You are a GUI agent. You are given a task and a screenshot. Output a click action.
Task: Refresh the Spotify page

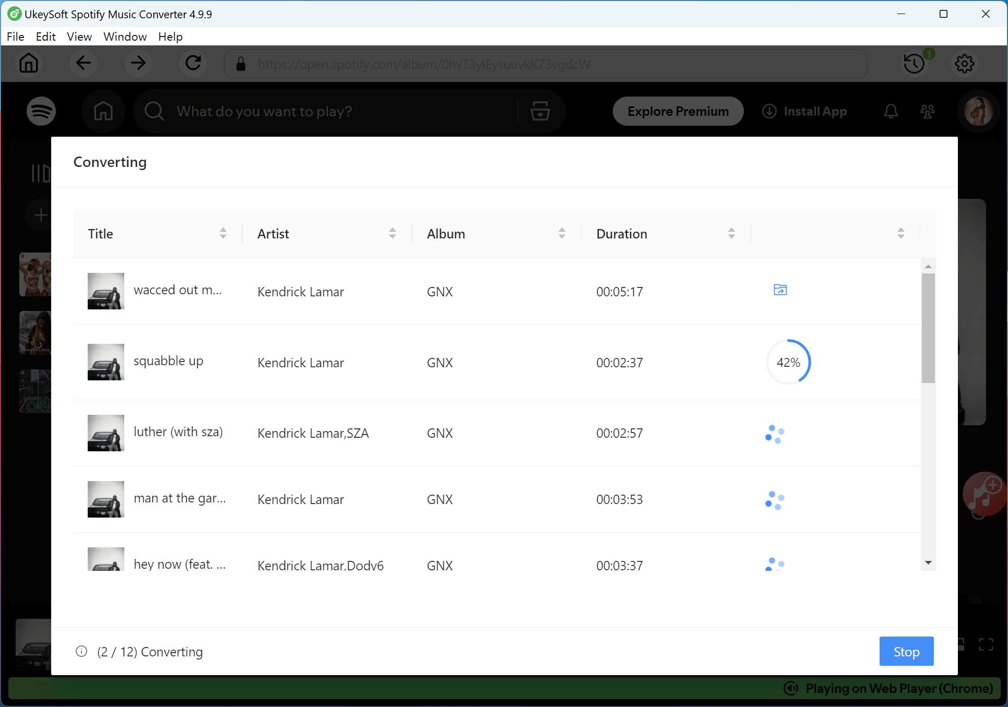pyautogui.click(x=193, y=63)
